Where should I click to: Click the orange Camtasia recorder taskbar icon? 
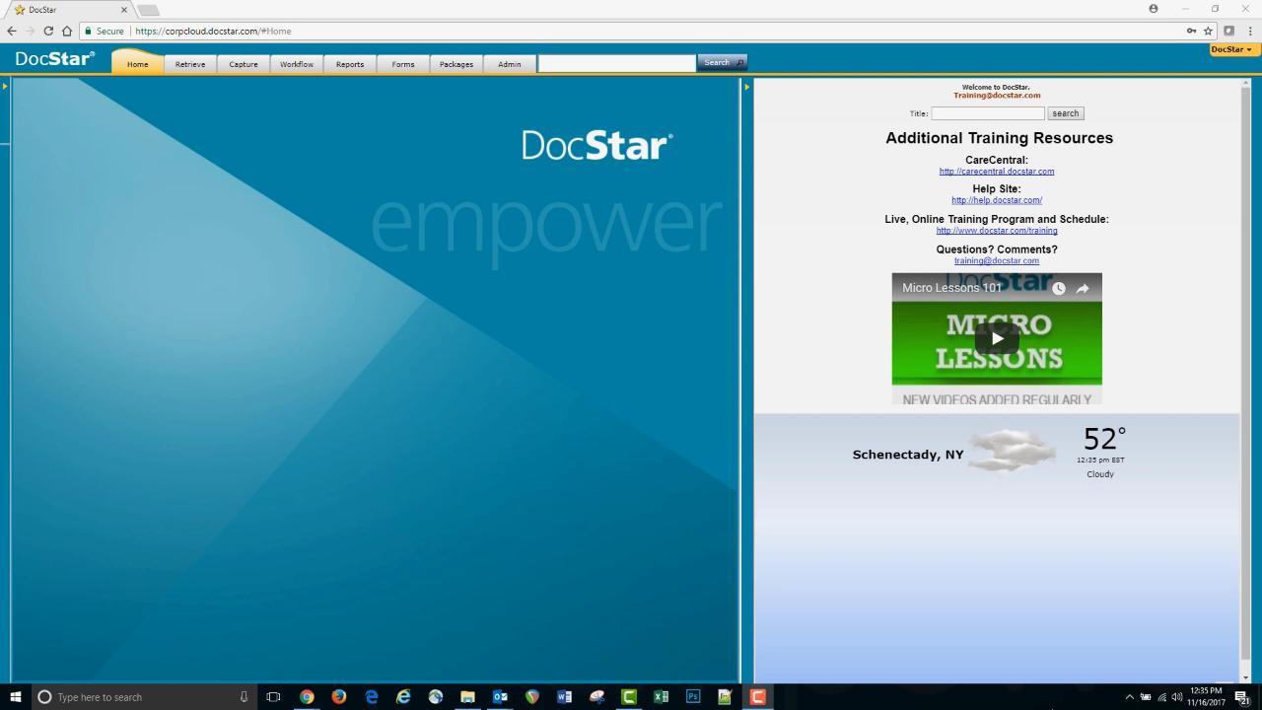coord(757,696)
